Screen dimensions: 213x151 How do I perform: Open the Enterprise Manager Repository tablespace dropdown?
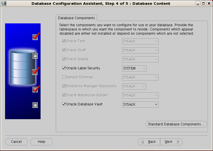click(134, 86)
